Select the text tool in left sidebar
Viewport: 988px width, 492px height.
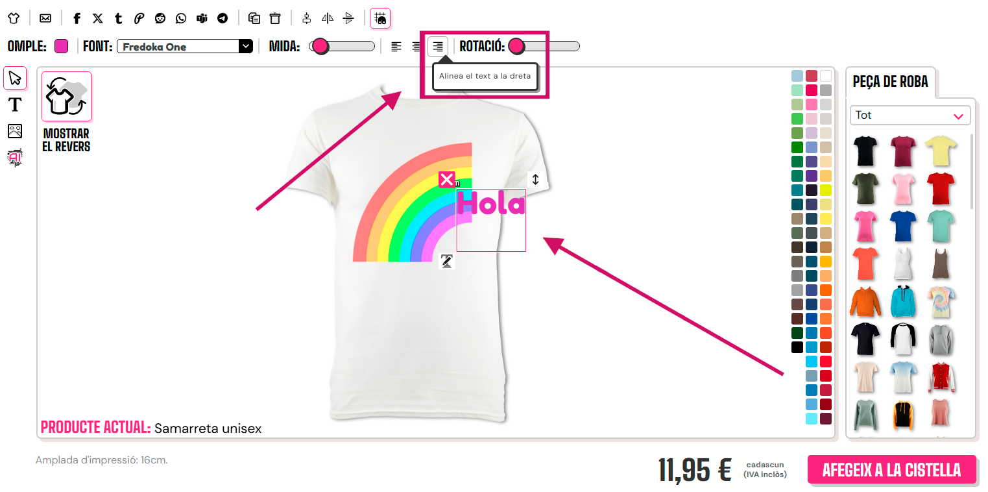(15, 104)
